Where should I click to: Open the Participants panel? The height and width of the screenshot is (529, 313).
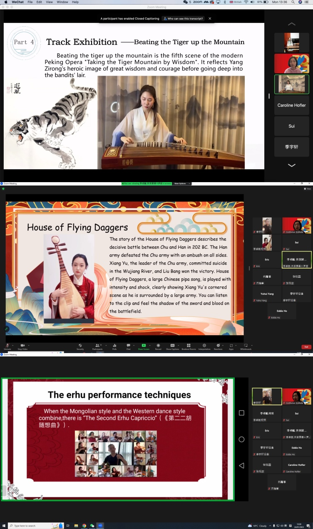pyautogui.click(x=97, y=346)
